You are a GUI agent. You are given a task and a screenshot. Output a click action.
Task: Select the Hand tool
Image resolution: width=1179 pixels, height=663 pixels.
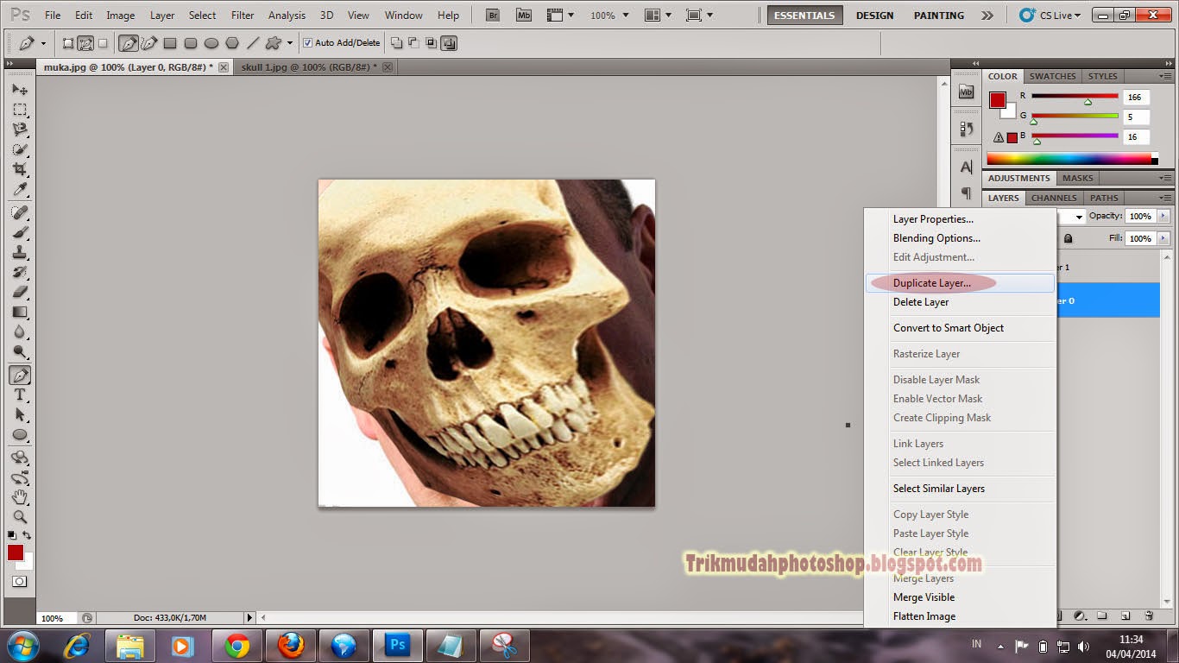coord(20,497)
